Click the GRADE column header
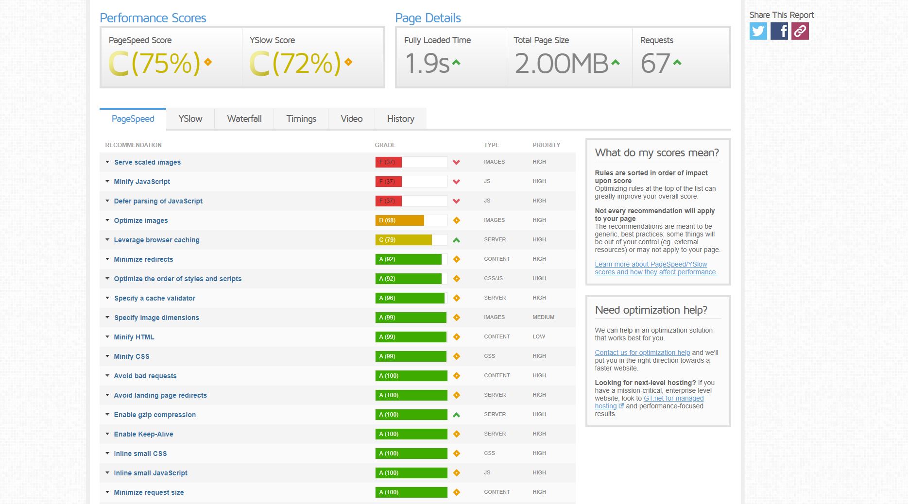This screenshot has height=504, width=908. 385,145
